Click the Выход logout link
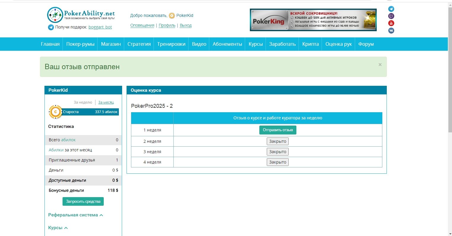Viewport: 452px width, 236px height. [x=186, y=26]
